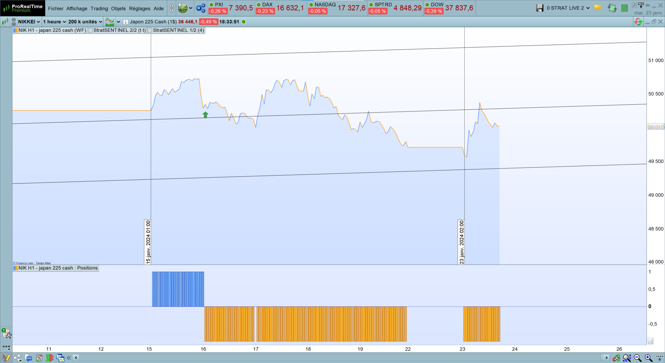665x363 pixels.
Task: Open the drawing tools pencil icon
Action: tap(6, 358)
